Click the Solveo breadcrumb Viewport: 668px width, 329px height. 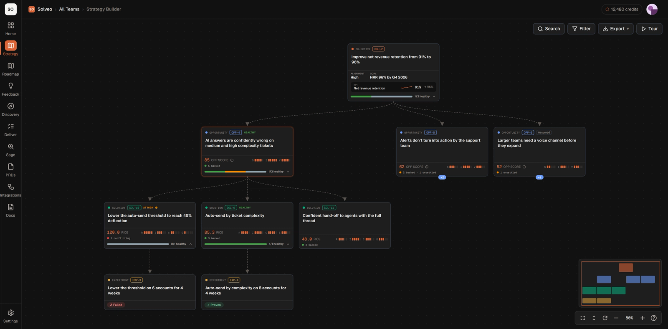pyautogui.click(x=45, y=9)
